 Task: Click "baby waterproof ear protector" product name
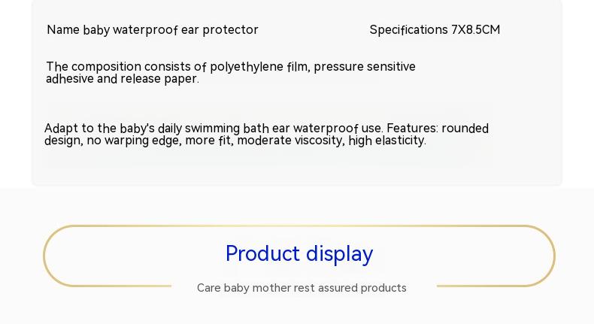tap(171, 30)
